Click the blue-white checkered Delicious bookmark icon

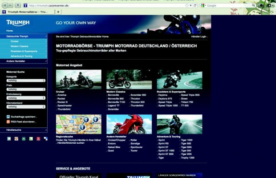click(x=46, y=139)
